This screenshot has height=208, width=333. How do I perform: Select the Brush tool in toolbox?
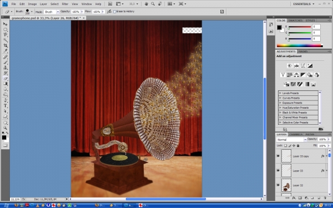coord(5,62)
